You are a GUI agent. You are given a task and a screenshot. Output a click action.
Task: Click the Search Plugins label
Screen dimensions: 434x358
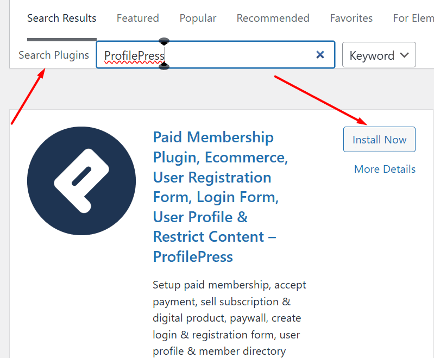click(53, 55)
